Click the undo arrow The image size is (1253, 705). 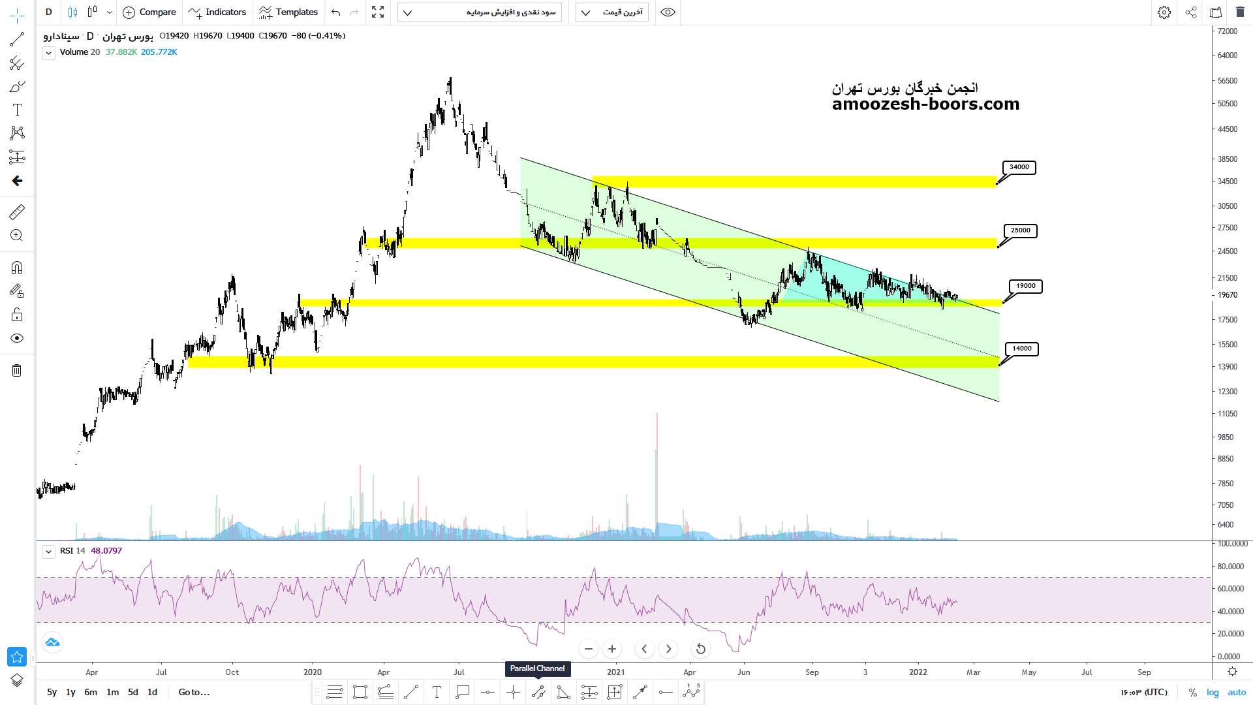tap(335, 12)
